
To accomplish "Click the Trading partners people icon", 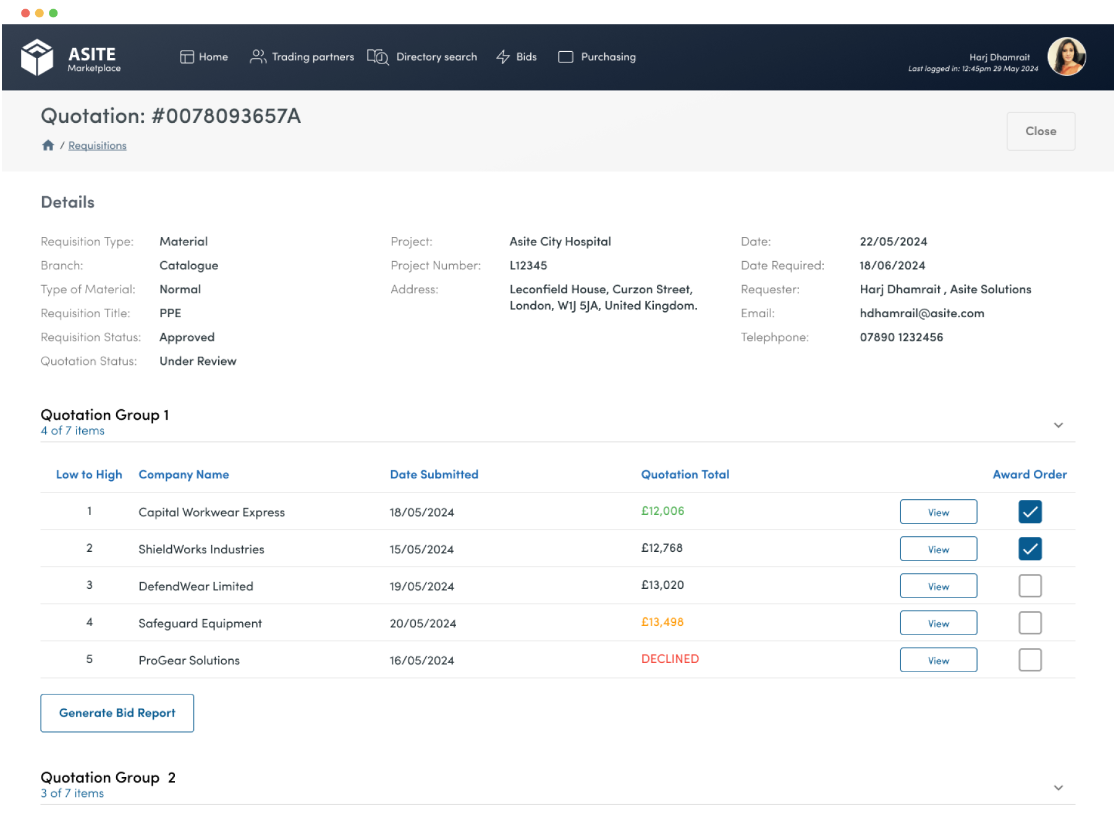I will (x=258, y=57).
